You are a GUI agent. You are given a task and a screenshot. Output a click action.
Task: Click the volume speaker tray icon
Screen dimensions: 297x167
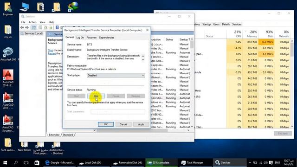tap(265, 163)
